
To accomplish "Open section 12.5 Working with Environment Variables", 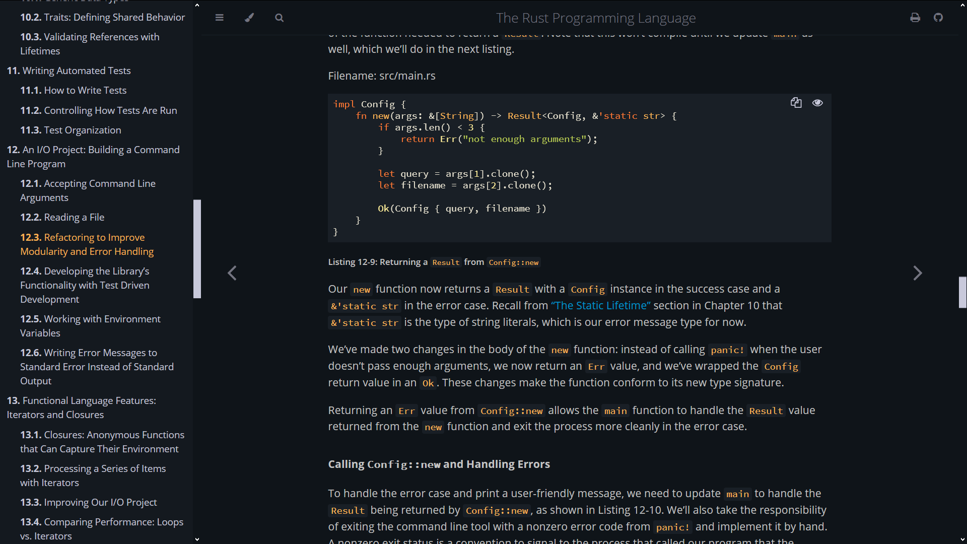I will [90, 326].
